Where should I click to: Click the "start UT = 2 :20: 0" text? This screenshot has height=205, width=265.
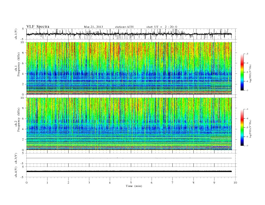[x=162, y=27]
